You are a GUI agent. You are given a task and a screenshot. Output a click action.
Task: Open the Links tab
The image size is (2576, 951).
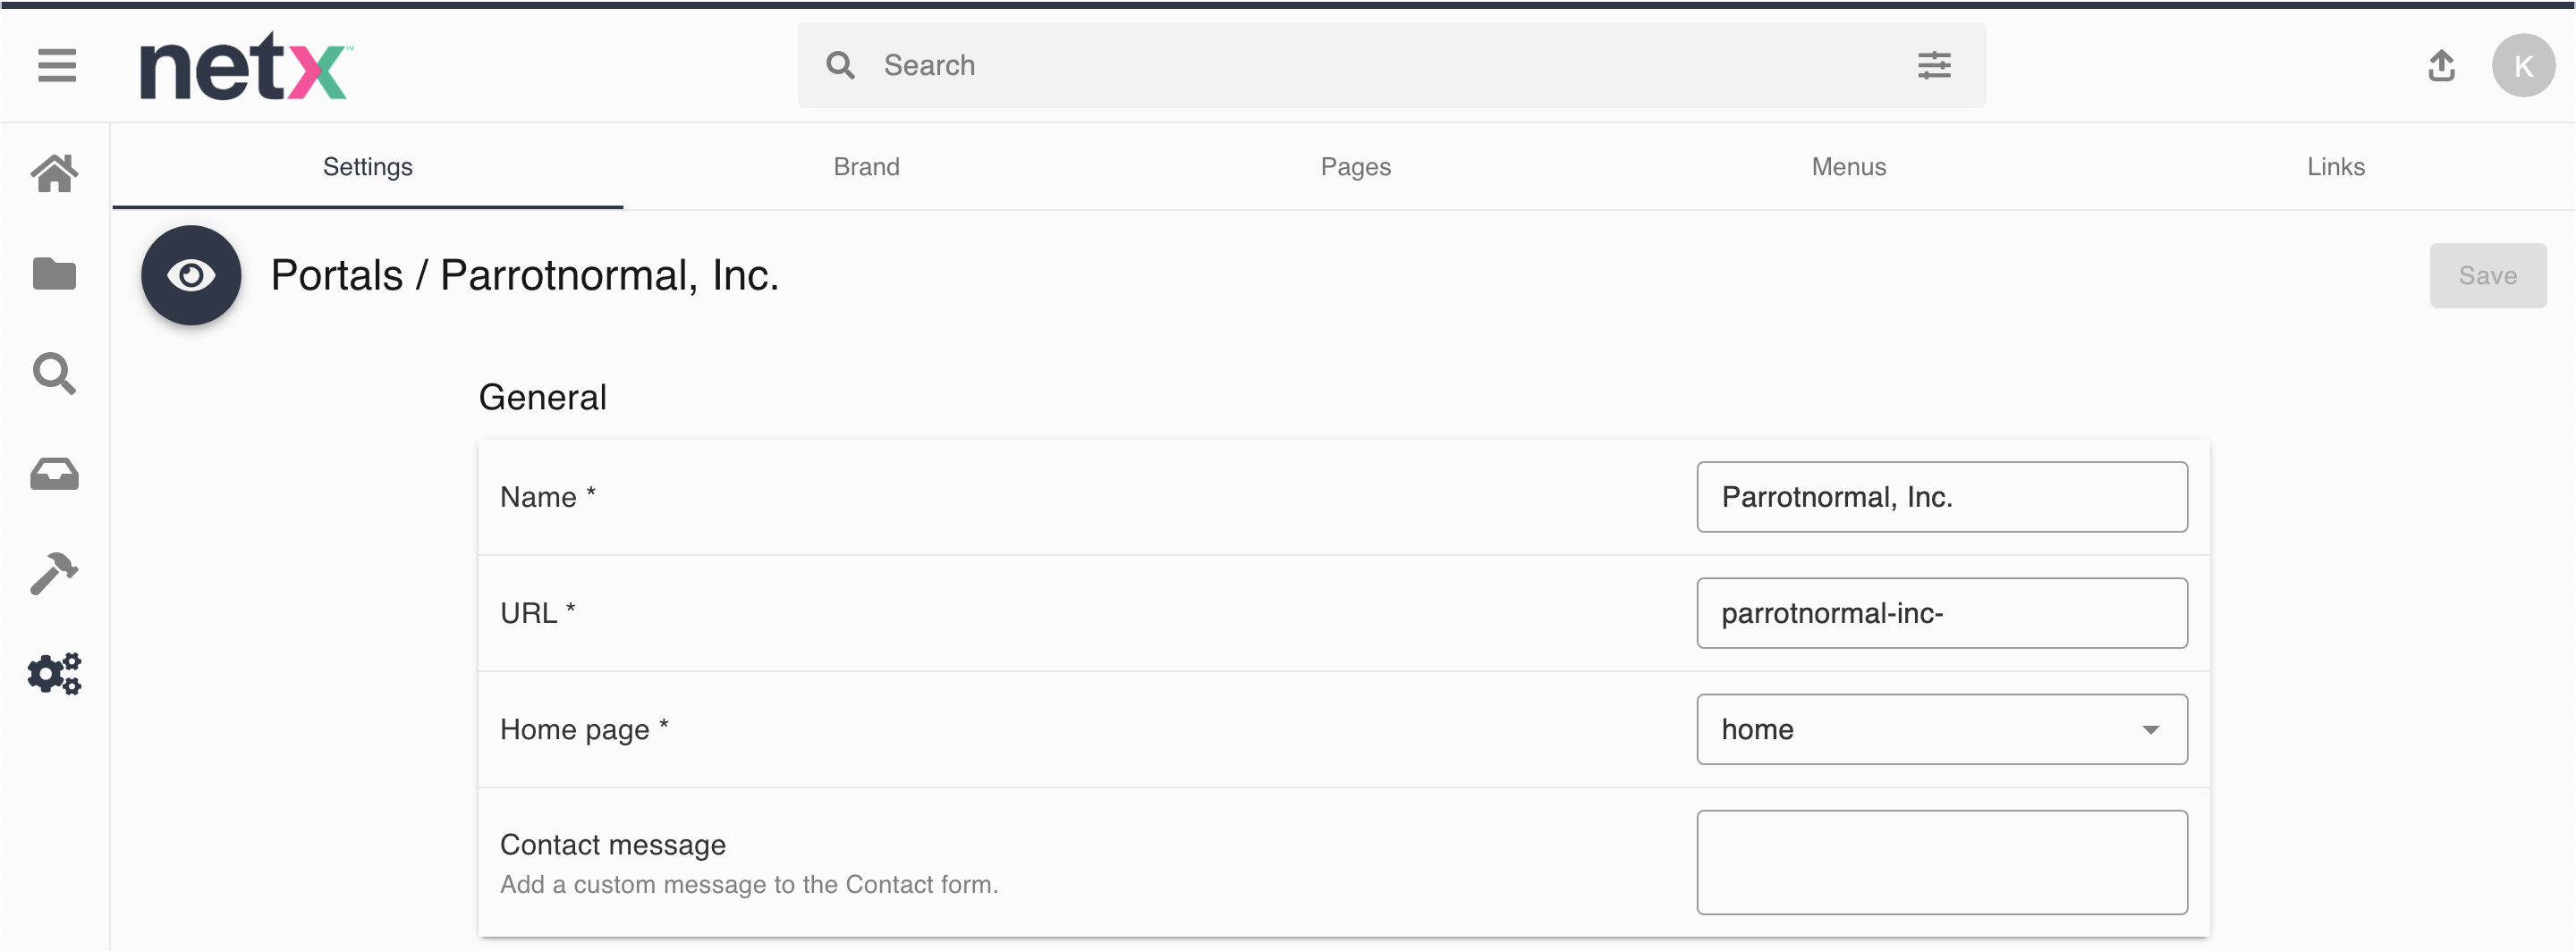(x=2335, y=167)
